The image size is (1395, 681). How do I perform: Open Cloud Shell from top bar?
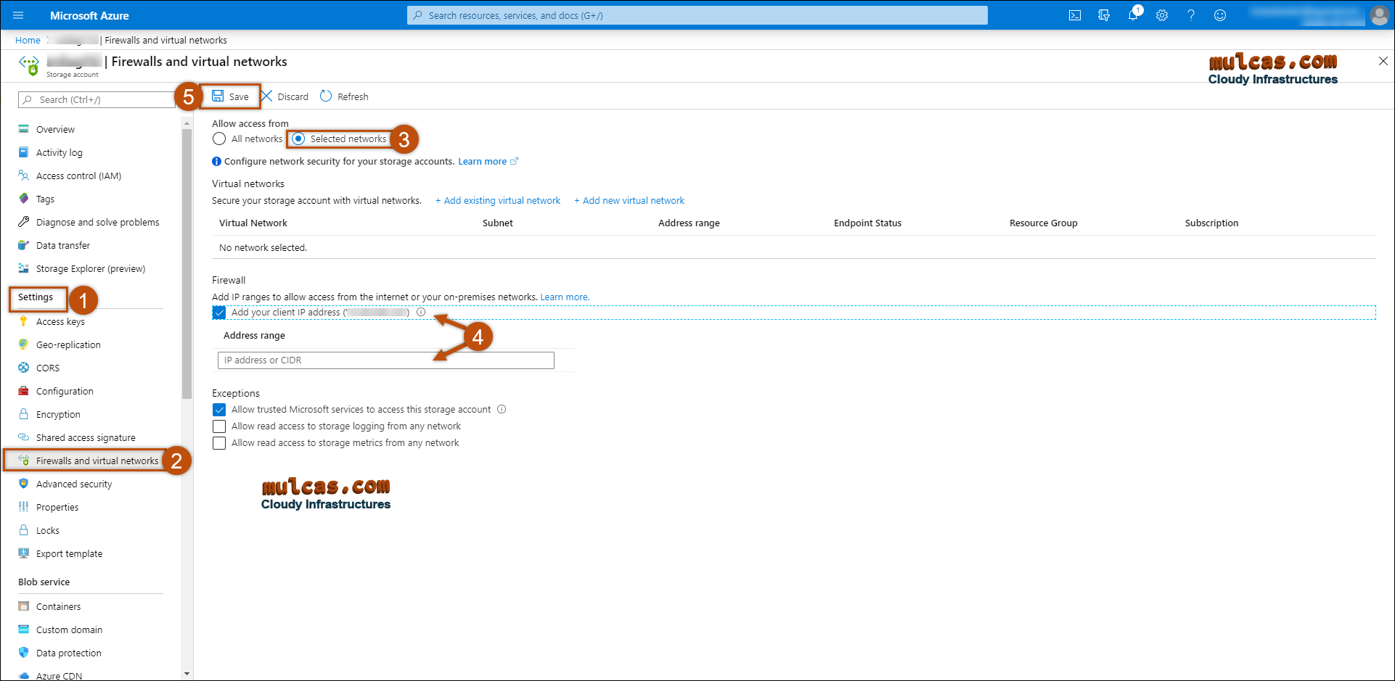[x=1075, y=15]
